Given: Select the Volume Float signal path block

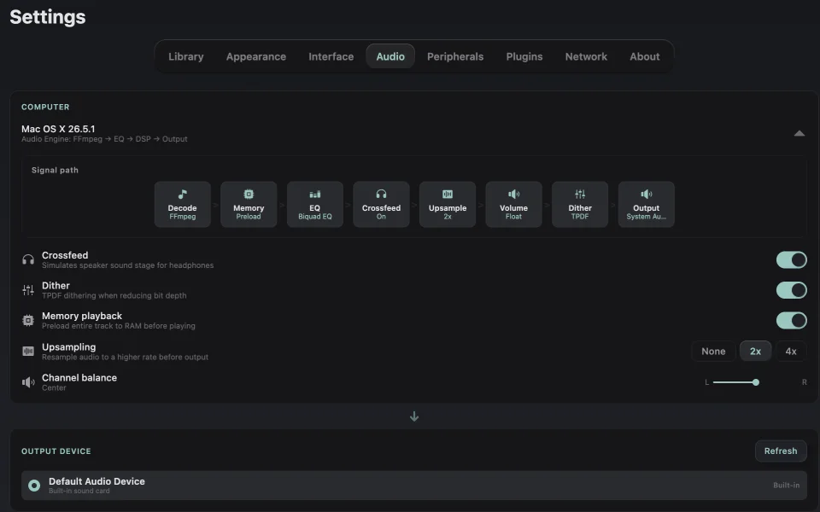Looking at the screenshot, I should tap(513, 204).
